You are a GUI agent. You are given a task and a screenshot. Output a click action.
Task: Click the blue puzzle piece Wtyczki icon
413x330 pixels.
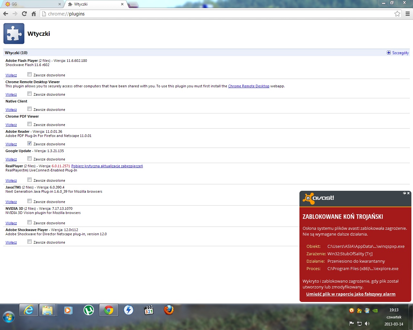pos(14,34)
